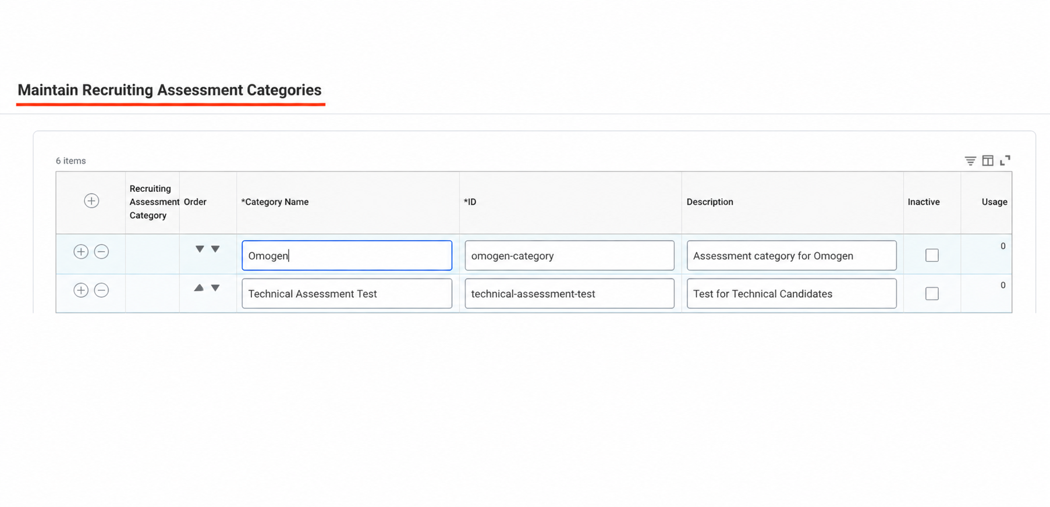Move Omogen row to the bottom
1050x507 pixels.
coord(200,249)
